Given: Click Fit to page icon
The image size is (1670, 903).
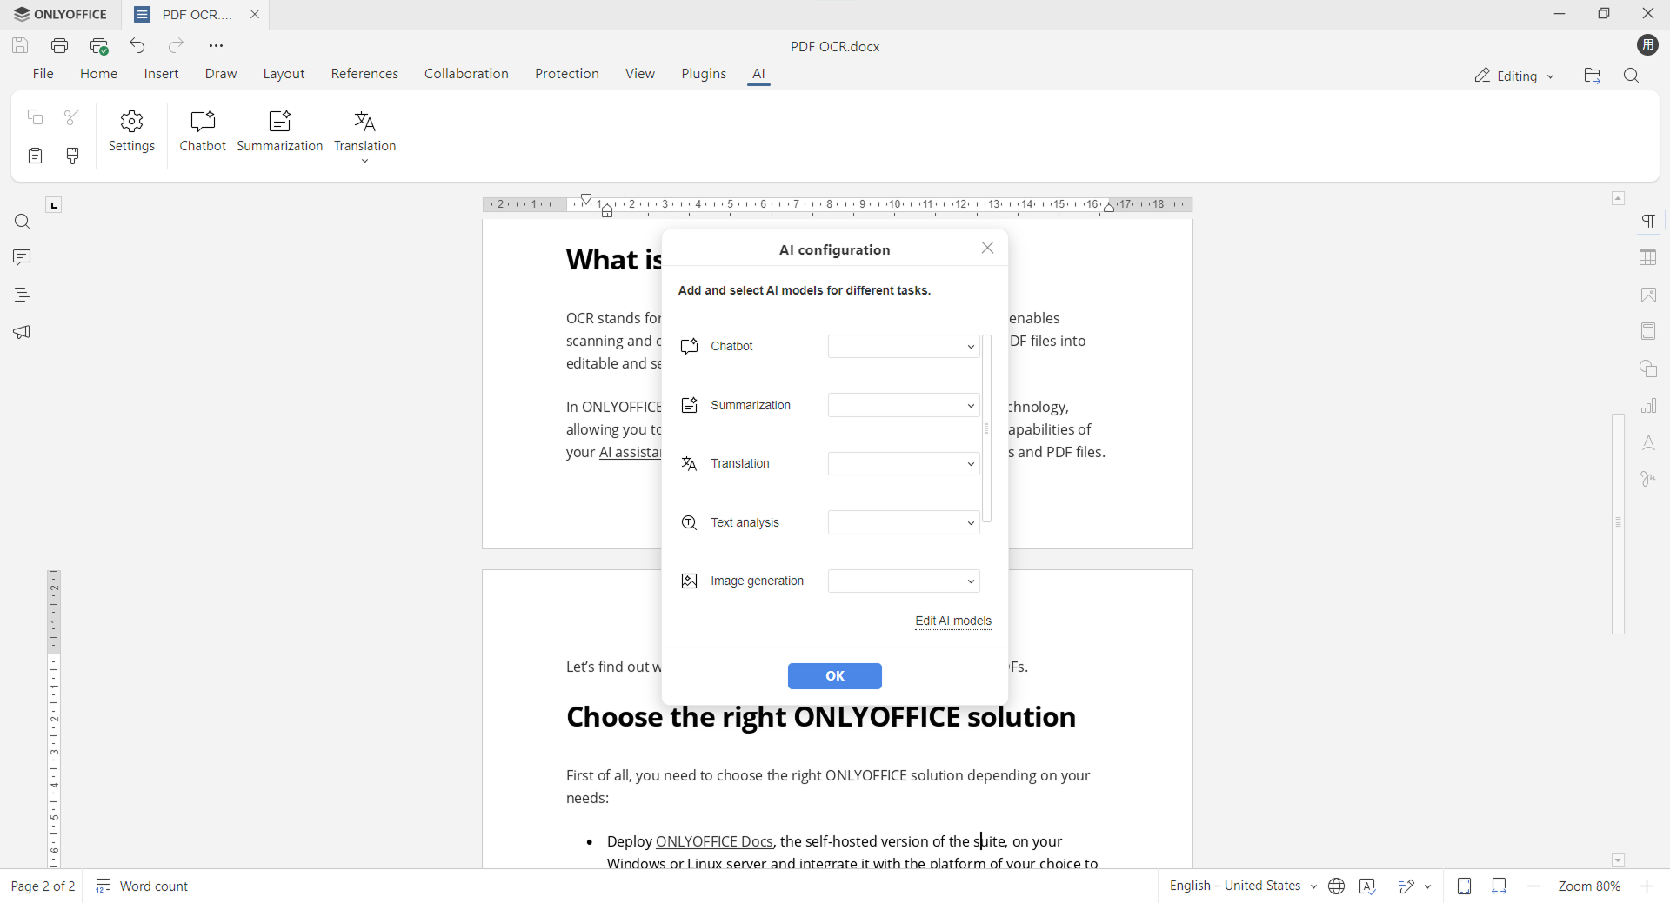Looking at the screenshot, I should (x=1465, y=886).
